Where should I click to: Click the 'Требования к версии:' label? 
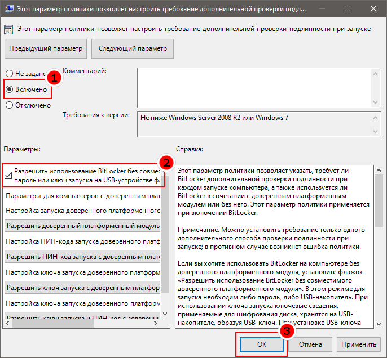96,115
